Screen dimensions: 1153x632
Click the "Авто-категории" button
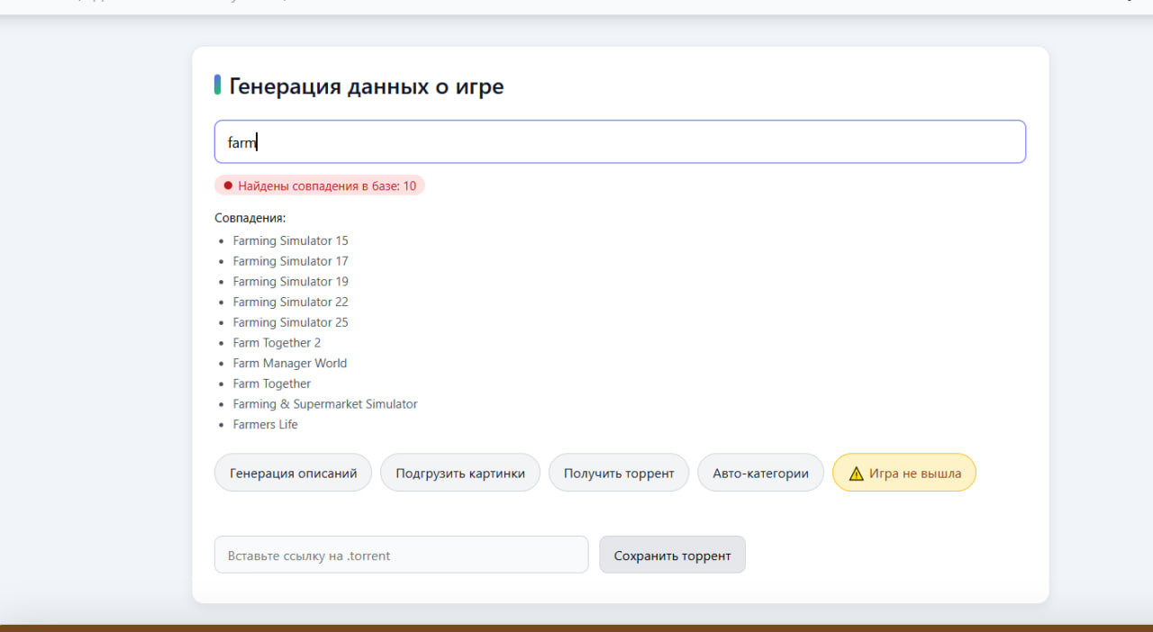tap(760, 473)
